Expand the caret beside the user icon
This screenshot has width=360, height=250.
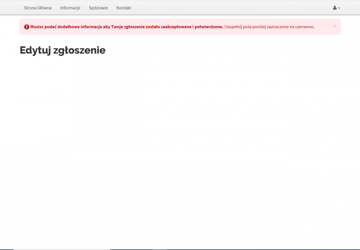[x=339, y=8]
